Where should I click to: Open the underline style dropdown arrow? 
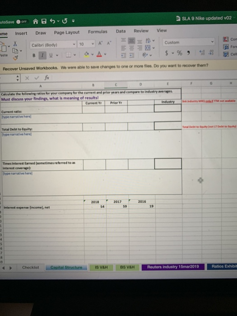(57, 55)
